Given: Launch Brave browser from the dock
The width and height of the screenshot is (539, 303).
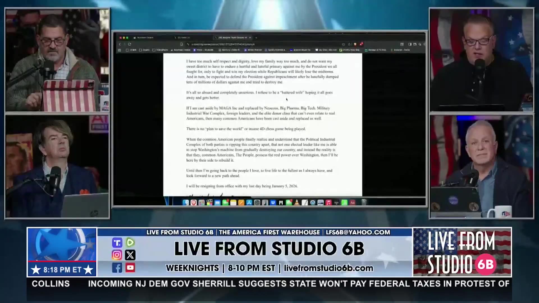Looking at the screenshot, I should coord(193,203).
